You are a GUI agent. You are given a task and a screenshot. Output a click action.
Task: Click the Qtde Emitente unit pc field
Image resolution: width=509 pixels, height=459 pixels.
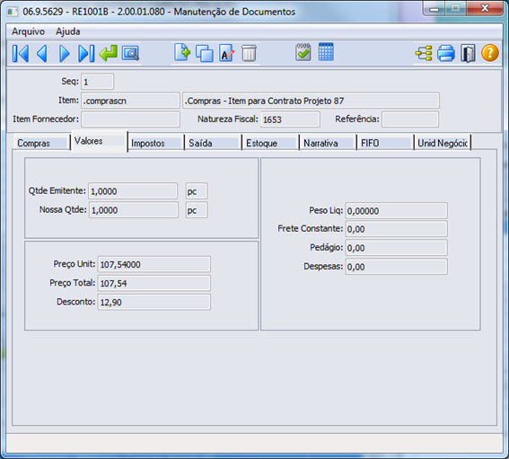(x=197, y=191)
